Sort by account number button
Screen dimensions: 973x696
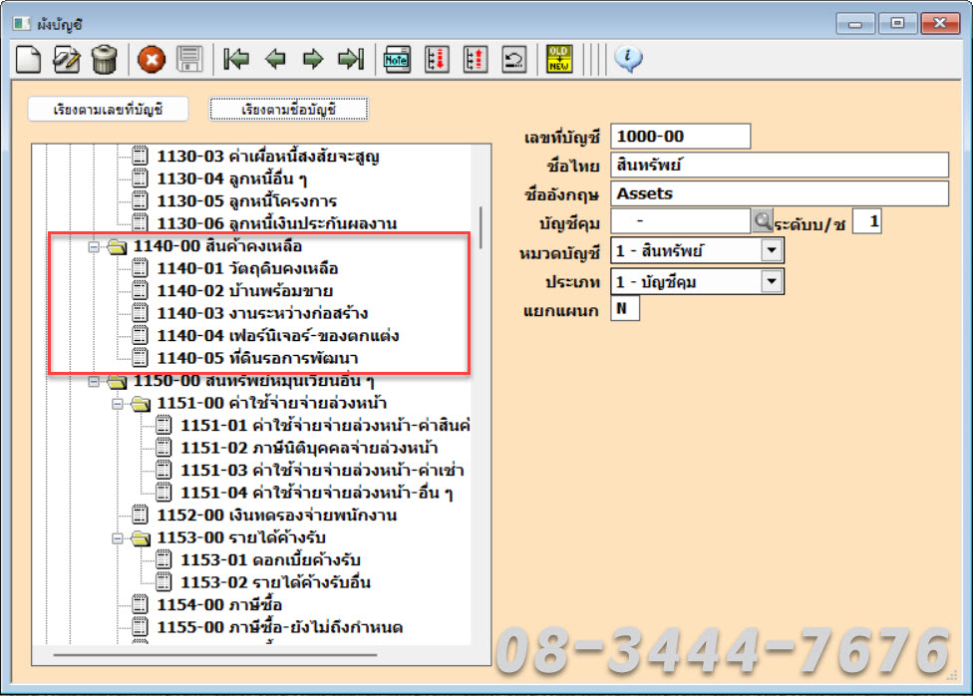(x=108, y=110)
